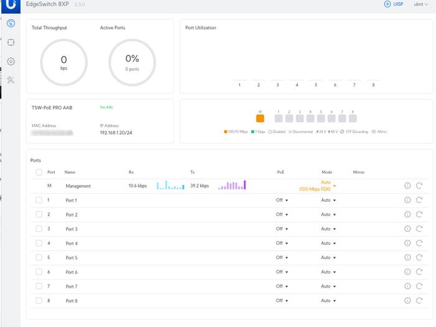Click the UISP link
Viewport: 436px width, 327px height.
point(398,4)
